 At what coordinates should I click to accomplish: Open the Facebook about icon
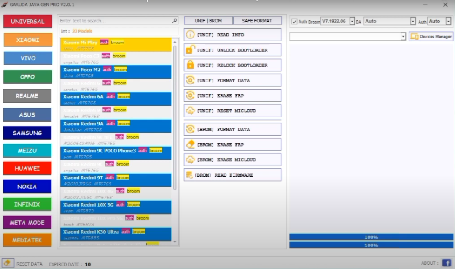(x=446, y=263)
